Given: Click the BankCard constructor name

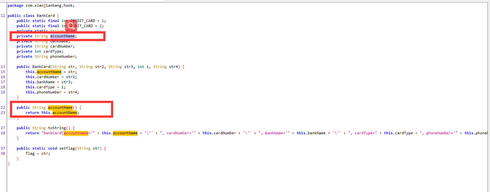Looking at the screenshot, I should [41, 67].
